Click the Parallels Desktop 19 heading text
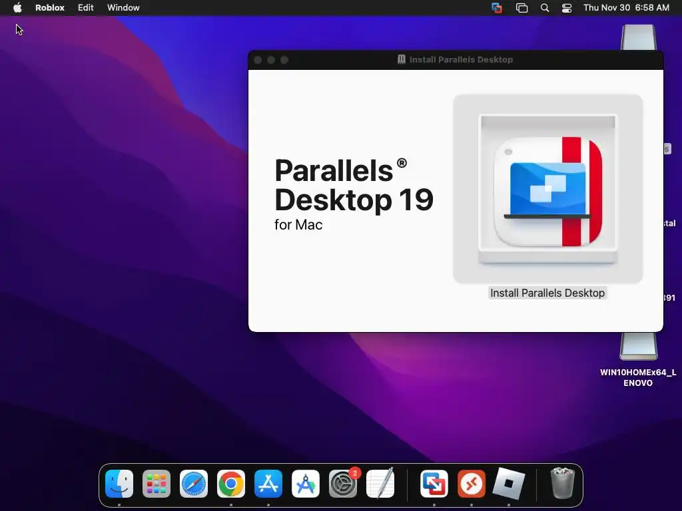The height and width of the screenshot is (511, 682). coord(354,185)
